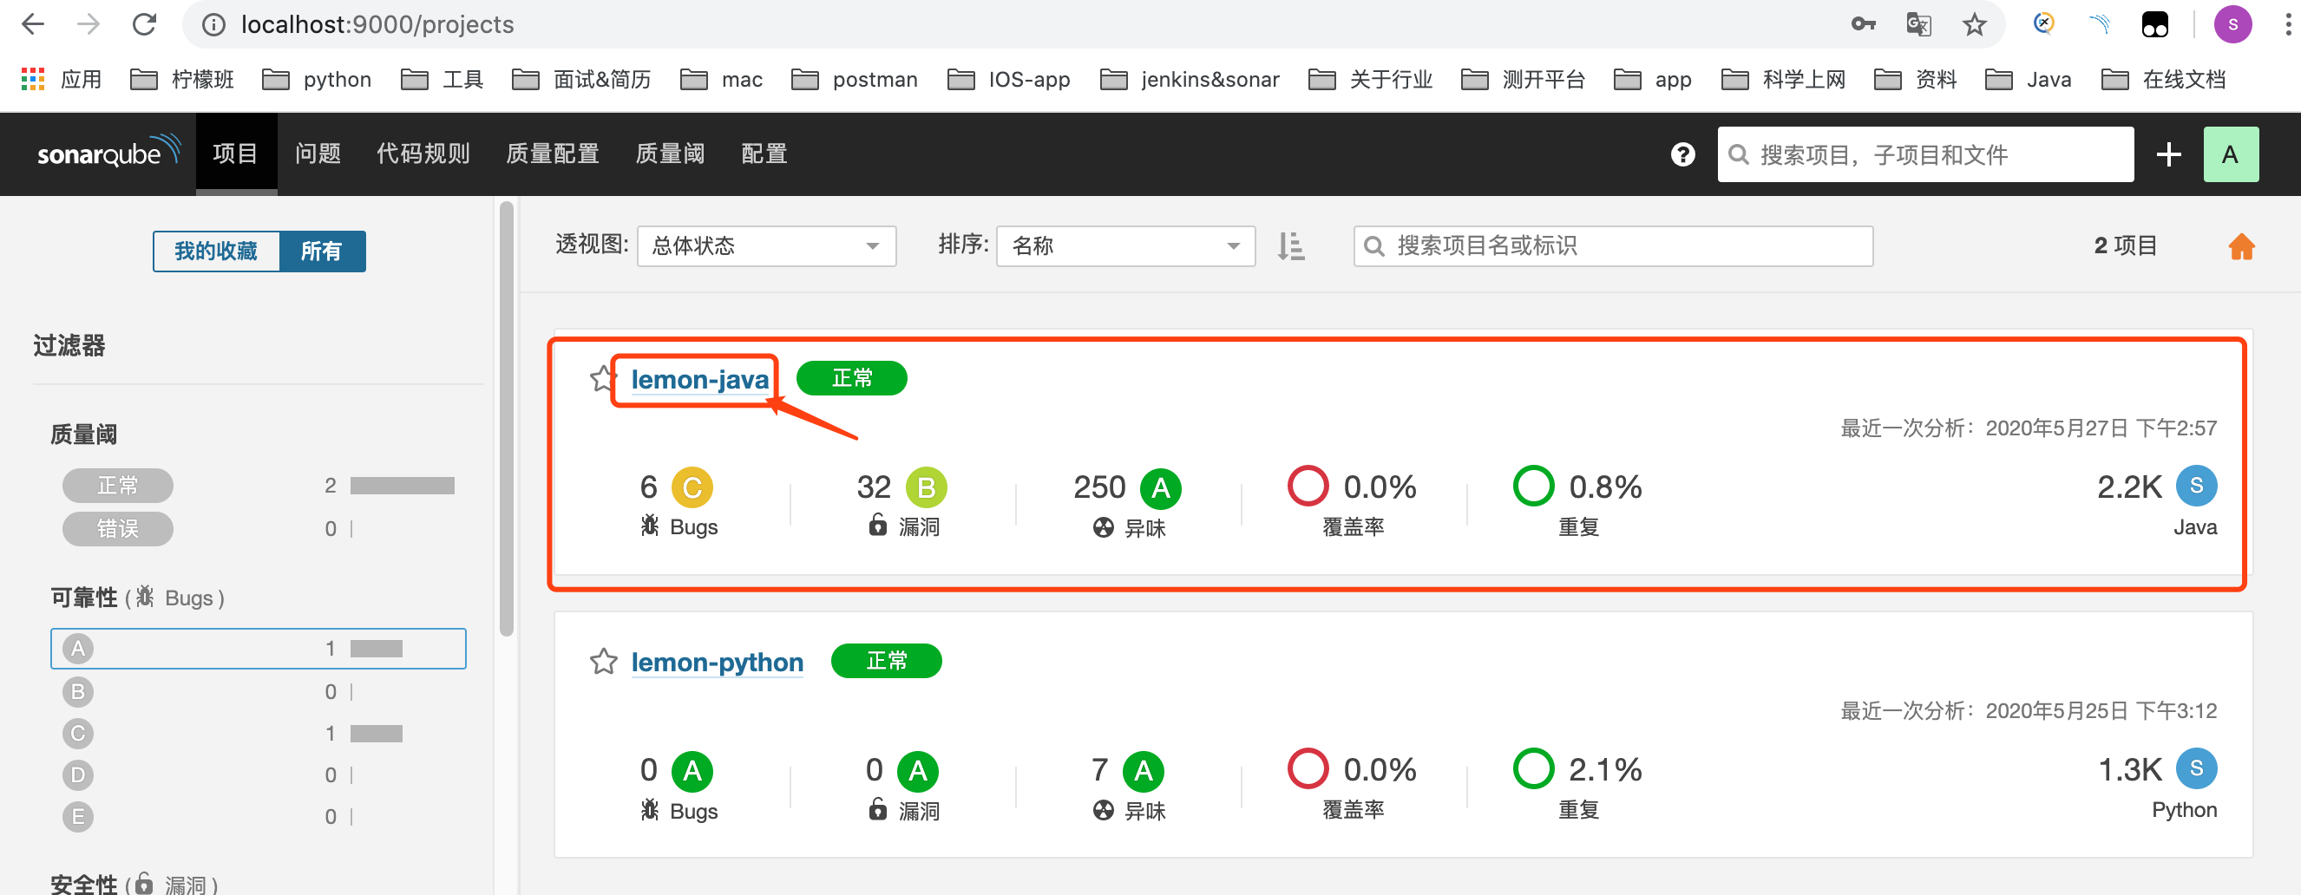
Task: Go to 代码规则 rules menu
Action: tap(423, 154)
